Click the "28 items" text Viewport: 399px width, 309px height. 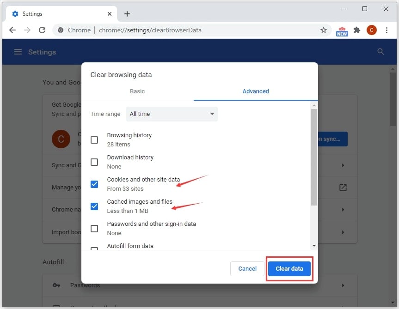point(118,144)
